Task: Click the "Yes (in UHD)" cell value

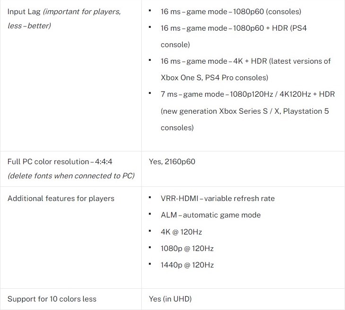Action: pyautogui.click(x=170, y=299)
